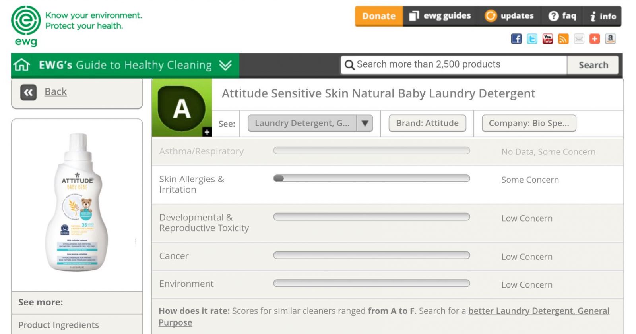Expand EWG's Guide to Healthy Cleaning chevron
The width and height of the screenshot is (636, 334).
pos(225,65)
